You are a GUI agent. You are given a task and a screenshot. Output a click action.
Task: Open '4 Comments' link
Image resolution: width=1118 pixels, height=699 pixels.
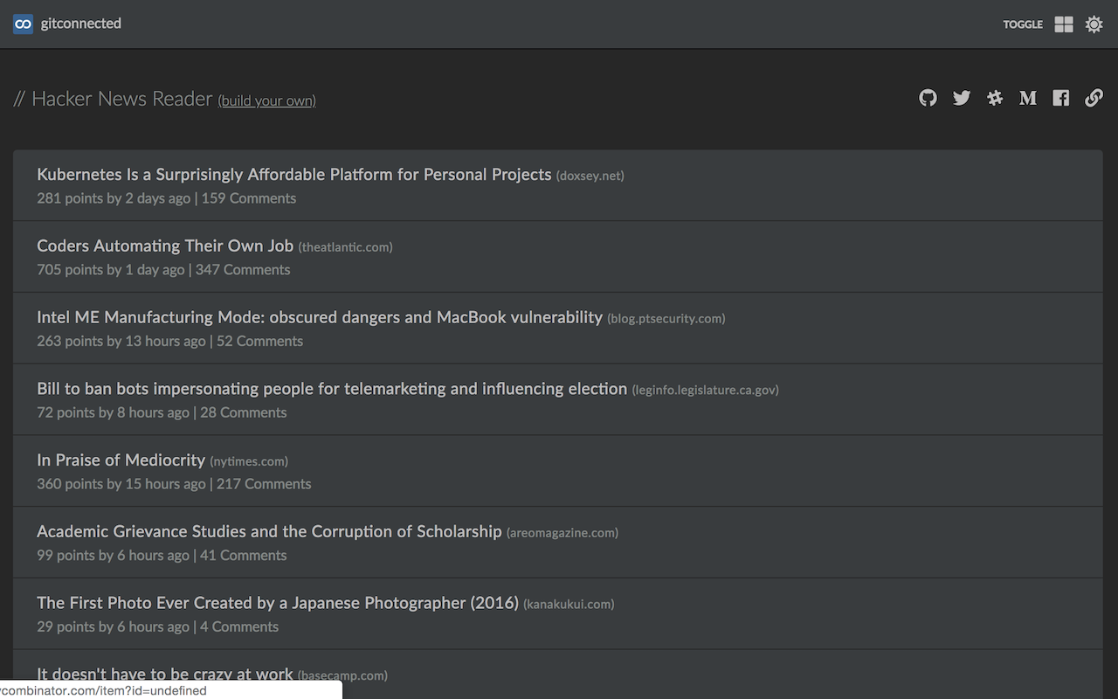coord(239,626)
